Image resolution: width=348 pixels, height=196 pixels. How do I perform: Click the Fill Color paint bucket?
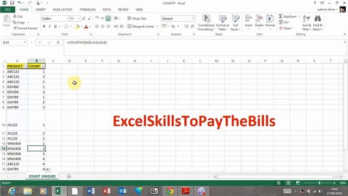tap(77, 27)
